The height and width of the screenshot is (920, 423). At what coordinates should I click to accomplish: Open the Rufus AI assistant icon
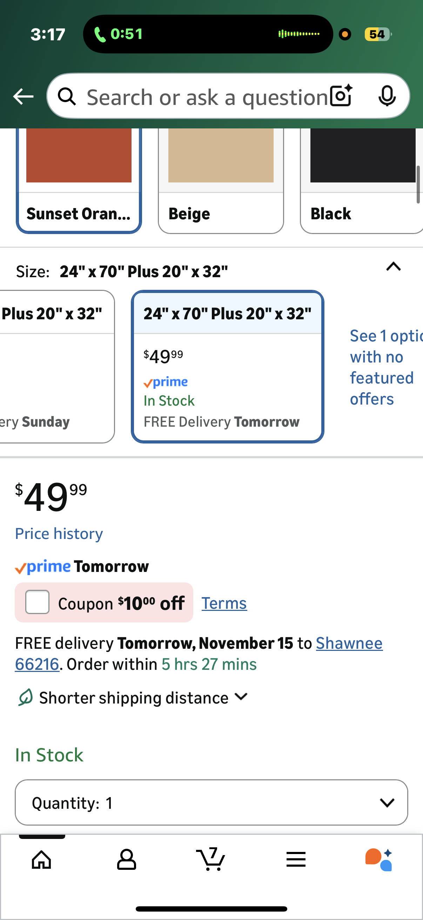(x=379, y=859)
